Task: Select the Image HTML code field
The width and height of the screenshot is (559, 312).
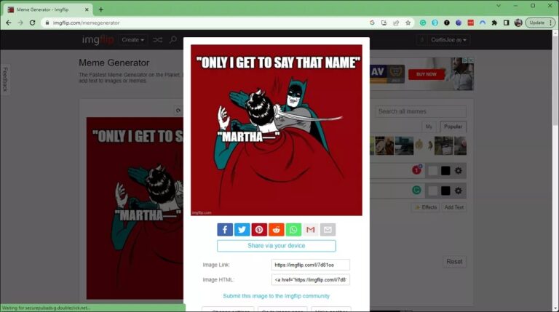Action: [311, 280]
